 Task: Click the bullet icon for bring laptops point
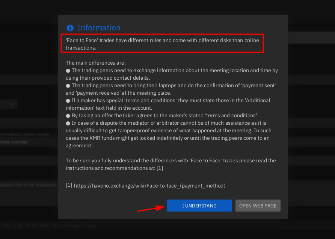point(68,86)
